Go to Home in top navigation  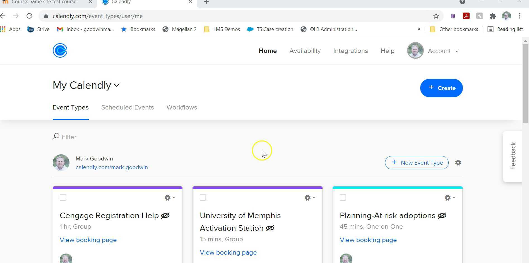click(268, 51)
